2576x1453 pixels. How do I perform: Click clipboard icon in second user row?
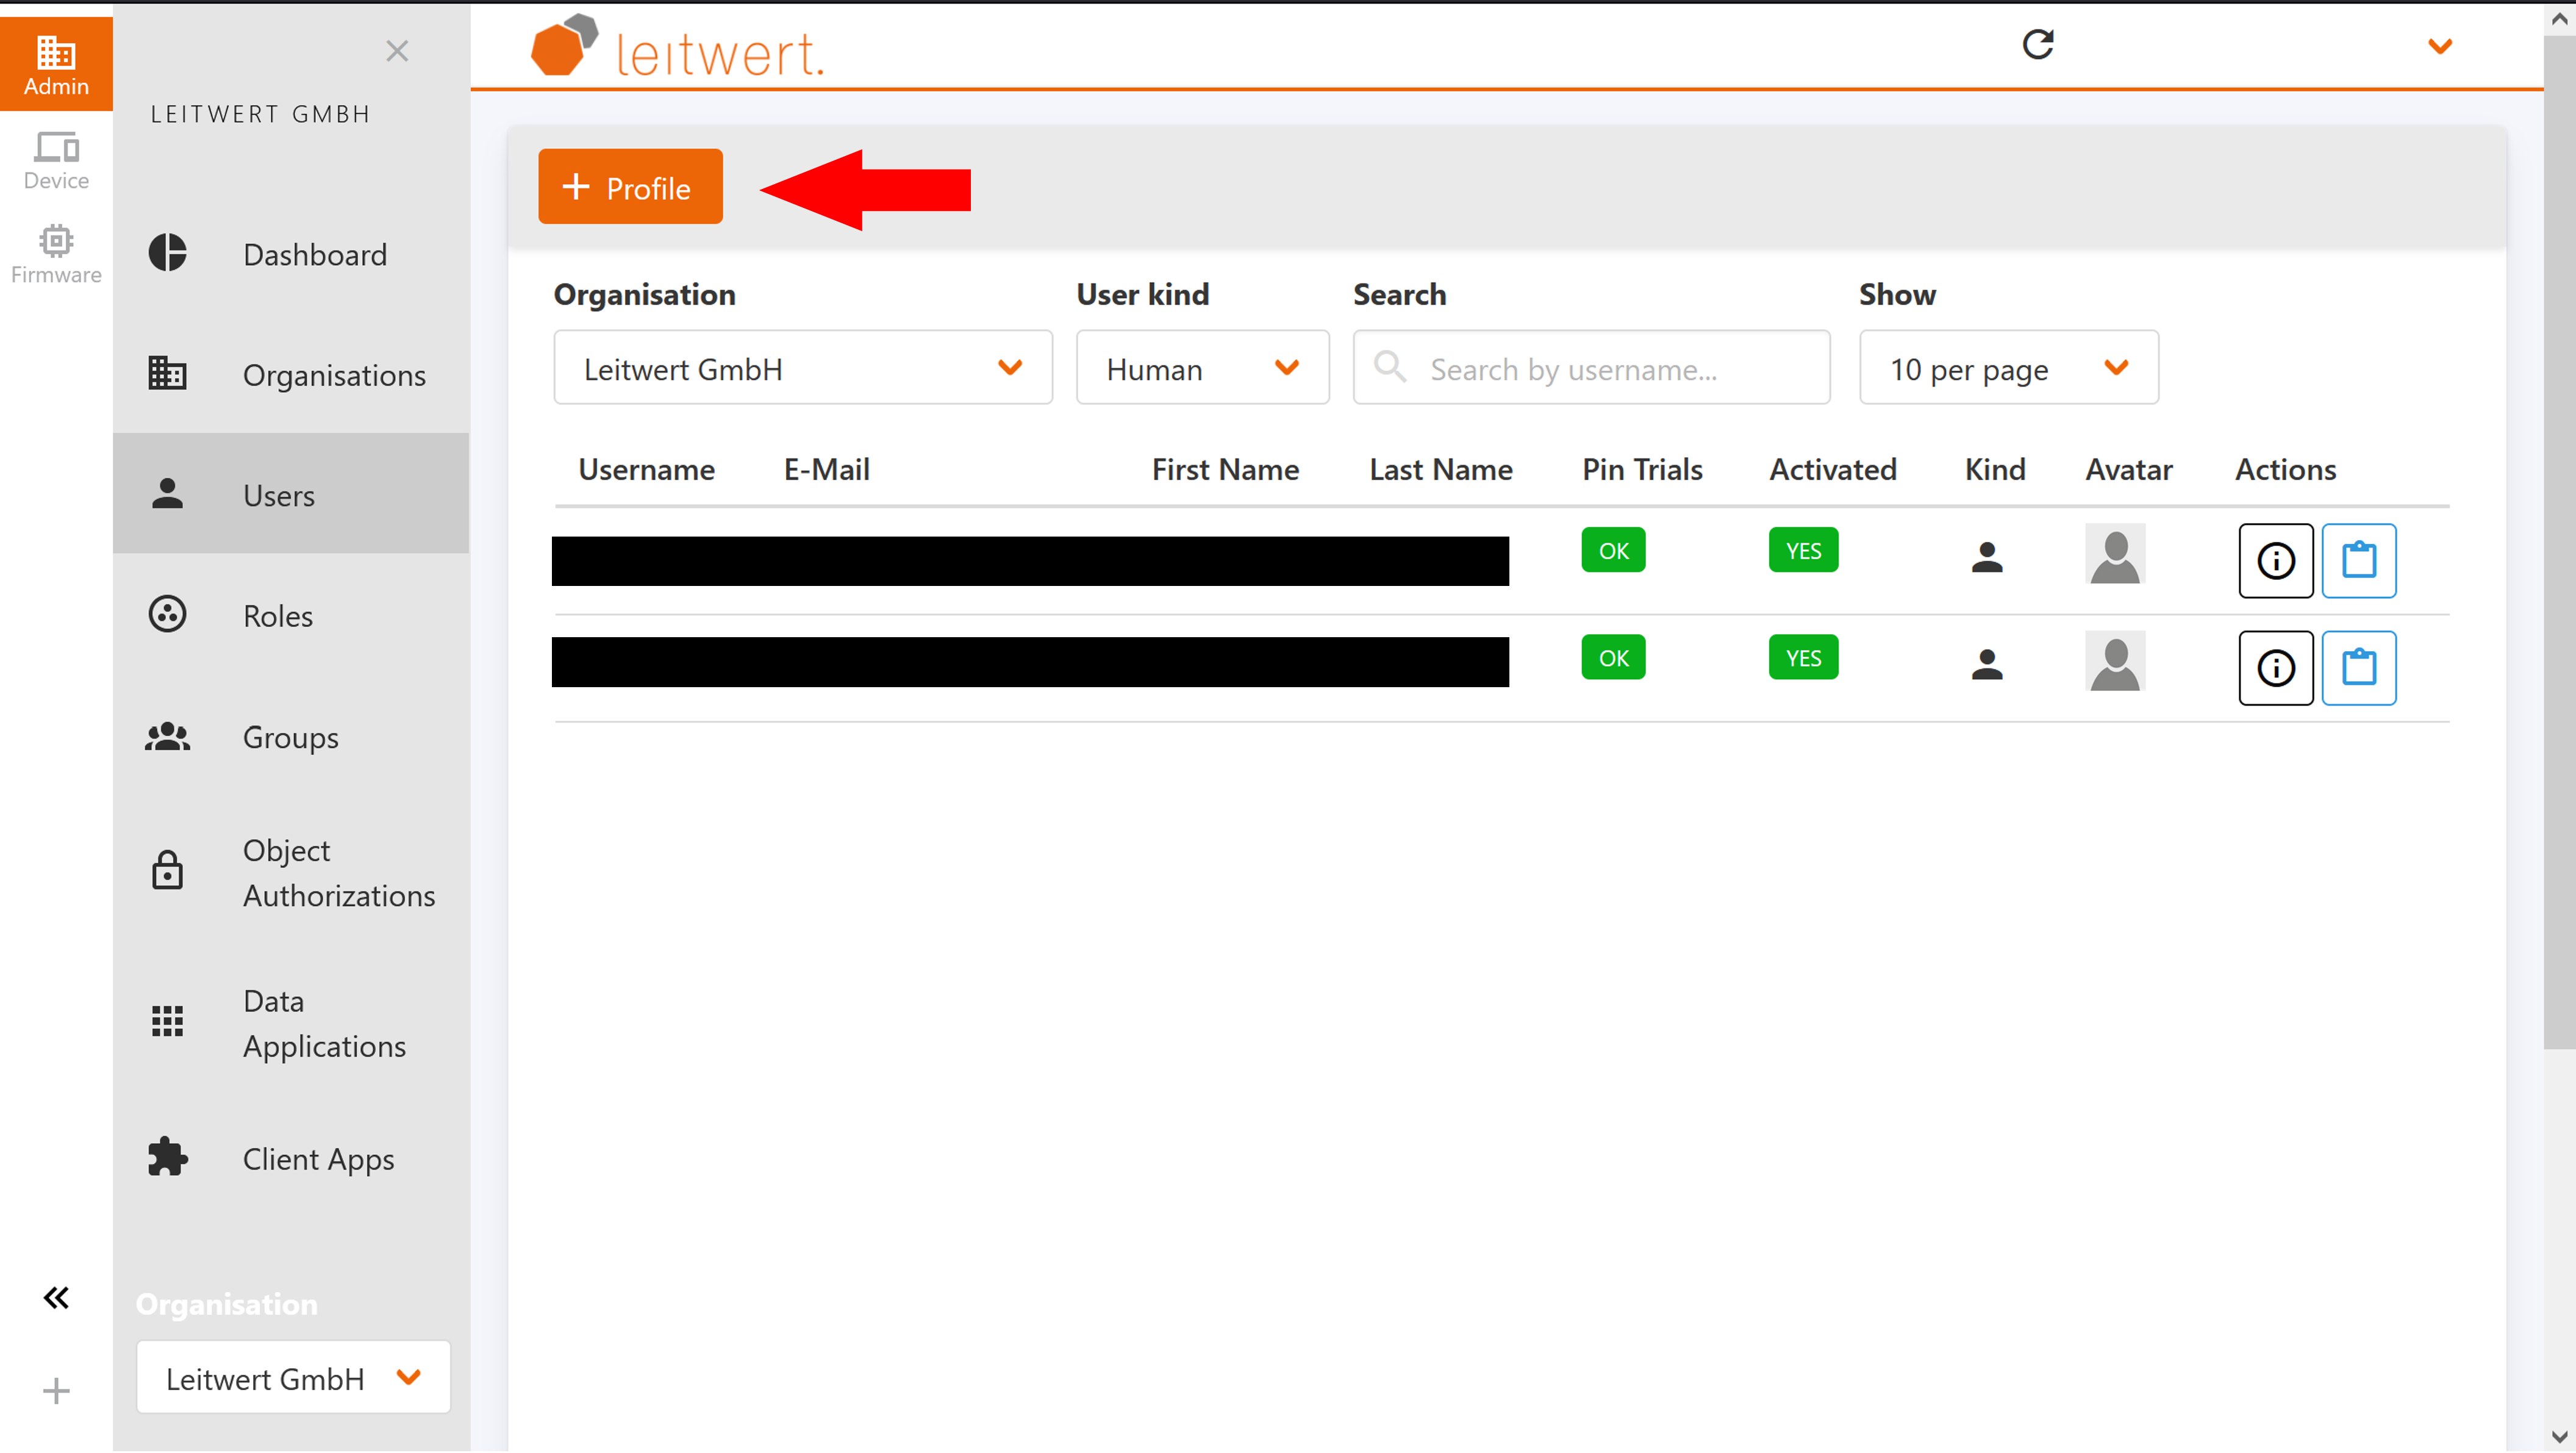coord(2358,667)
